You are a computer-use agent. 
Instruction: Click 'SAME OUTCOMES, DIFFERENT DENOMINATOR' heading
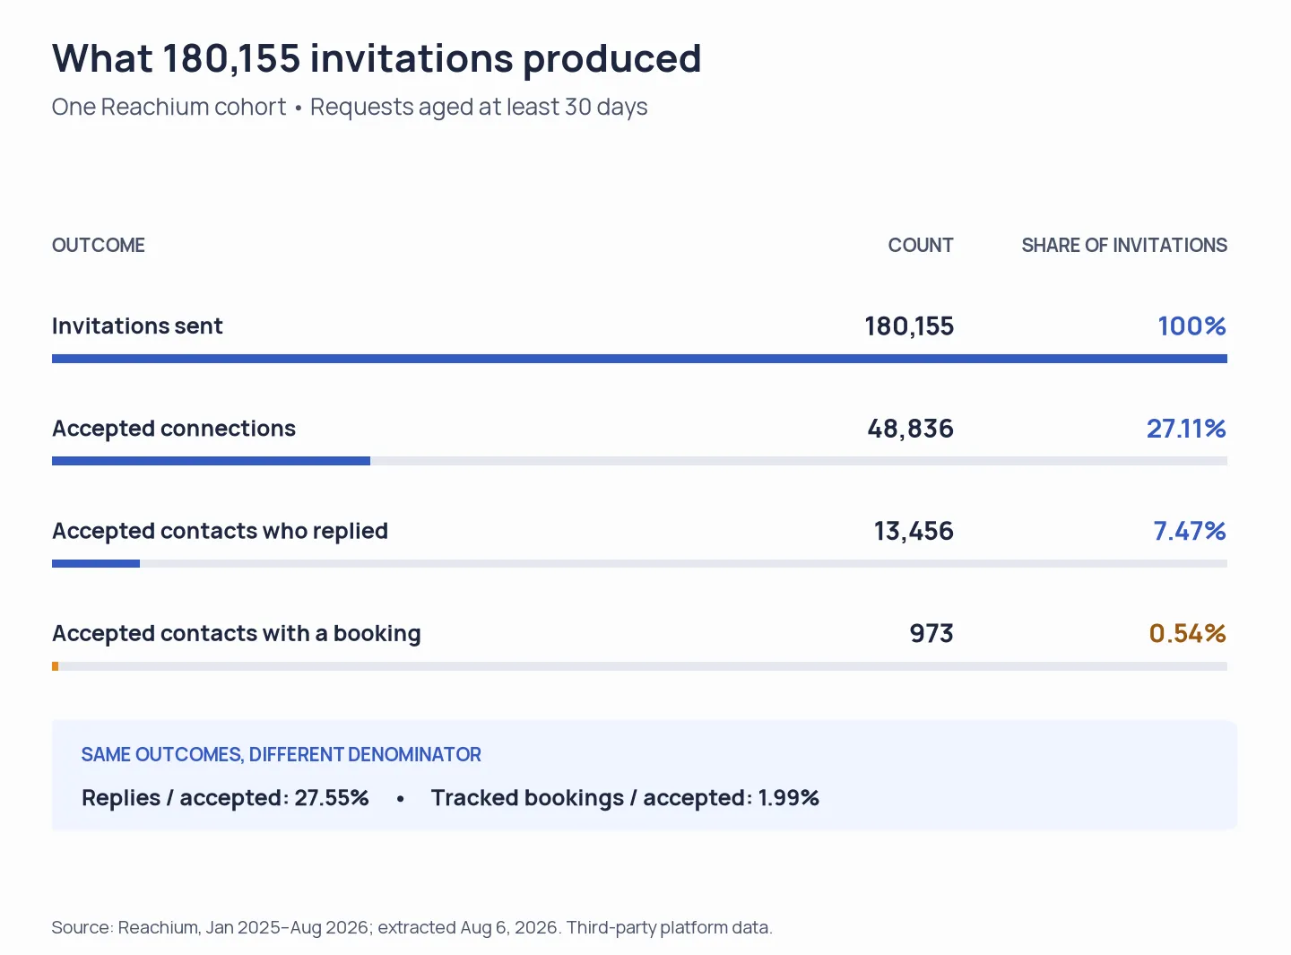pos(282,754)
